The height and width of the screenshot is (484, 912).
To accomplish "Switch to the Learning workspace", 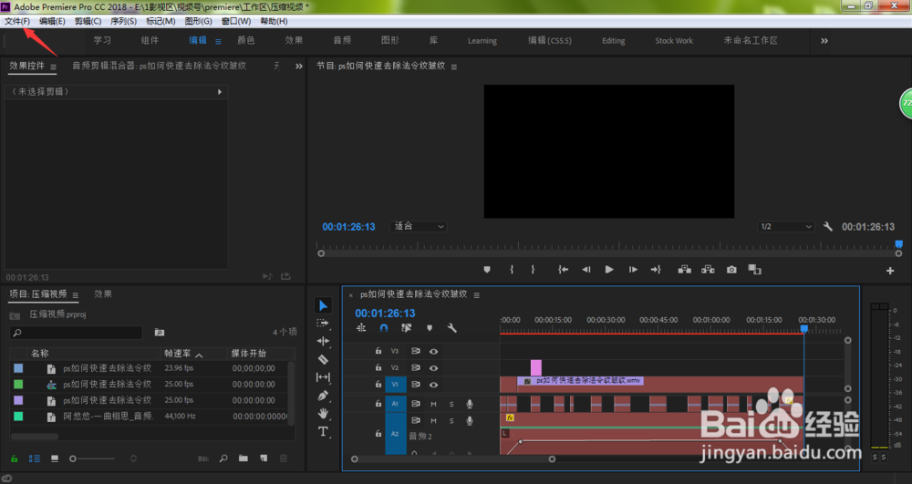I will coord(482,41).
